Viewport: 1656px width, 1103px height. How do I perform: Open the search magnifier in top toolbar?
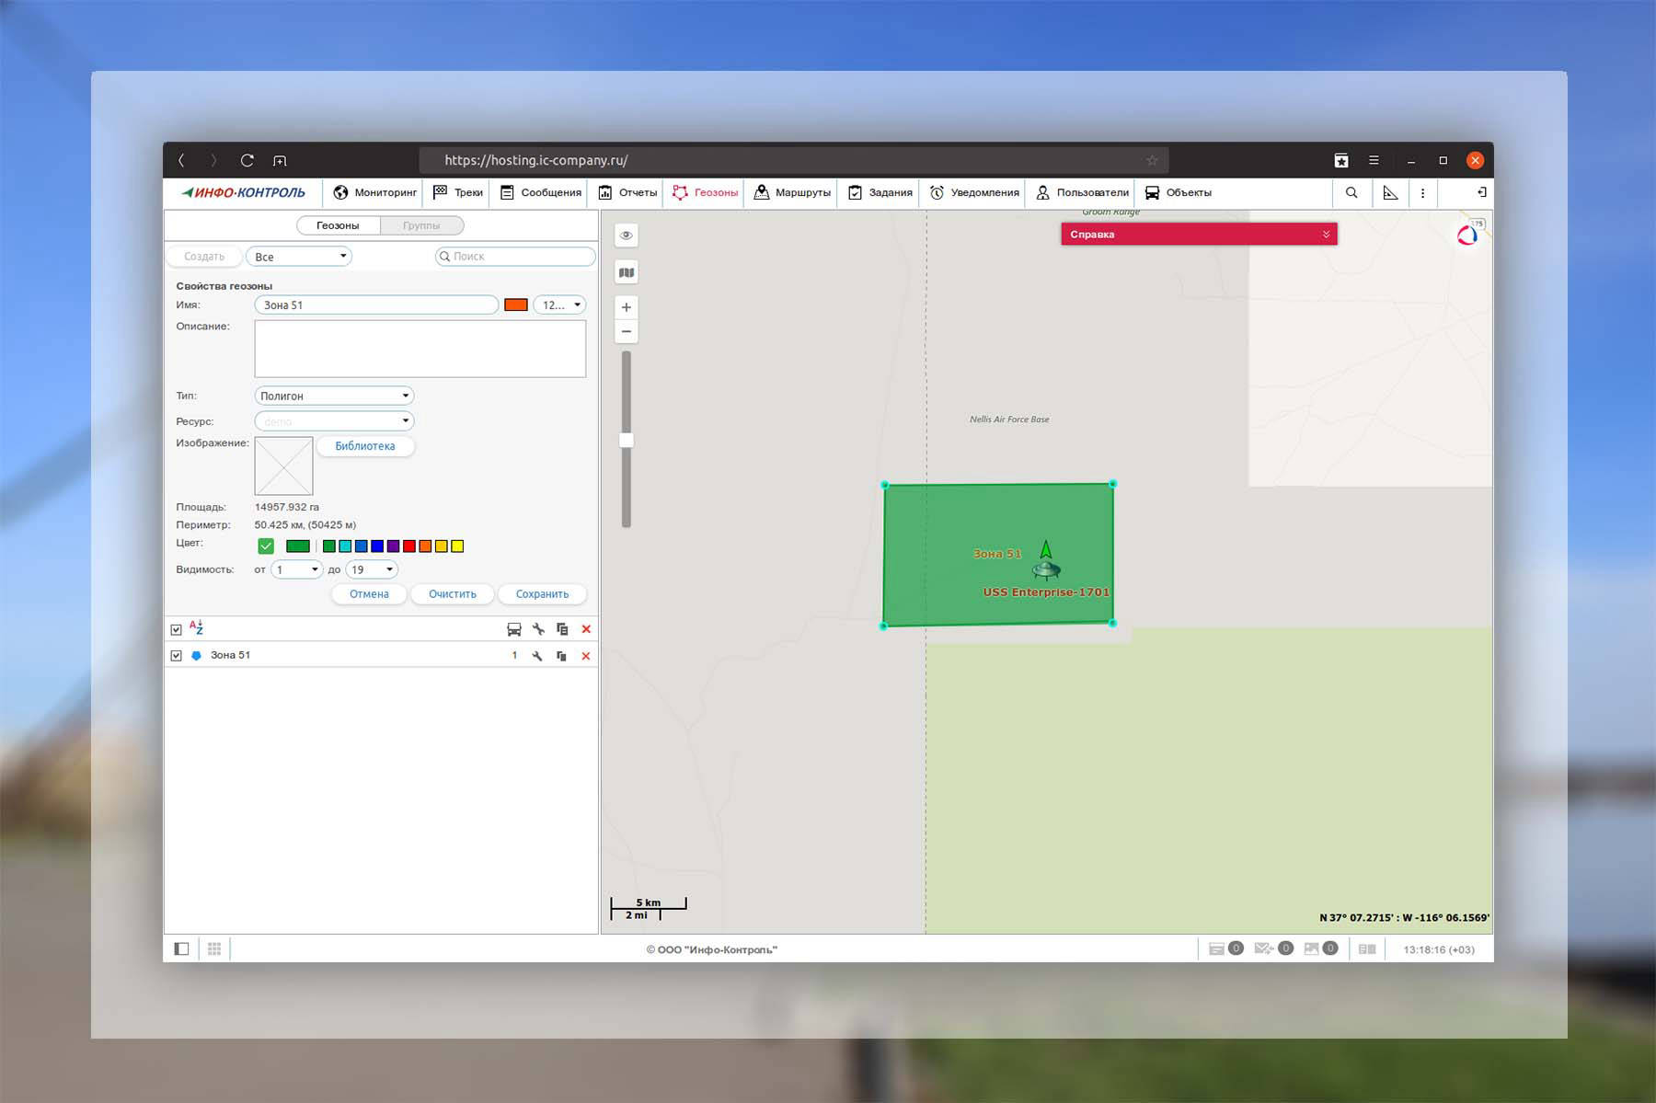[1351, 193]
